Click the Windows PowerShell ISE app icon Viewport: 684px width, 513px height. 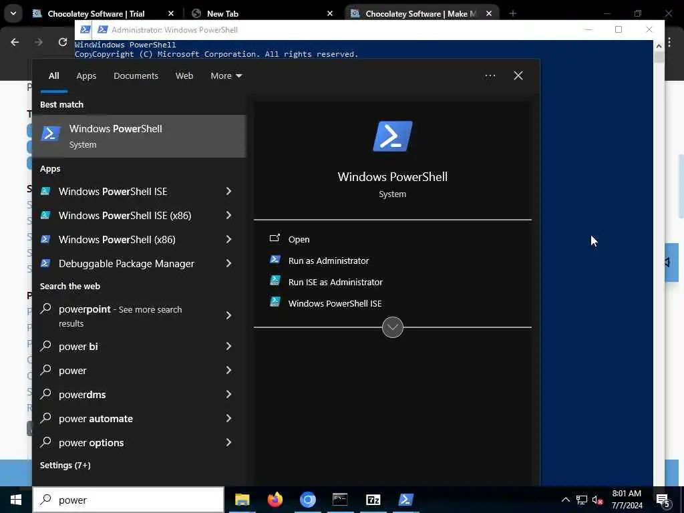click(x=45, y=191)
